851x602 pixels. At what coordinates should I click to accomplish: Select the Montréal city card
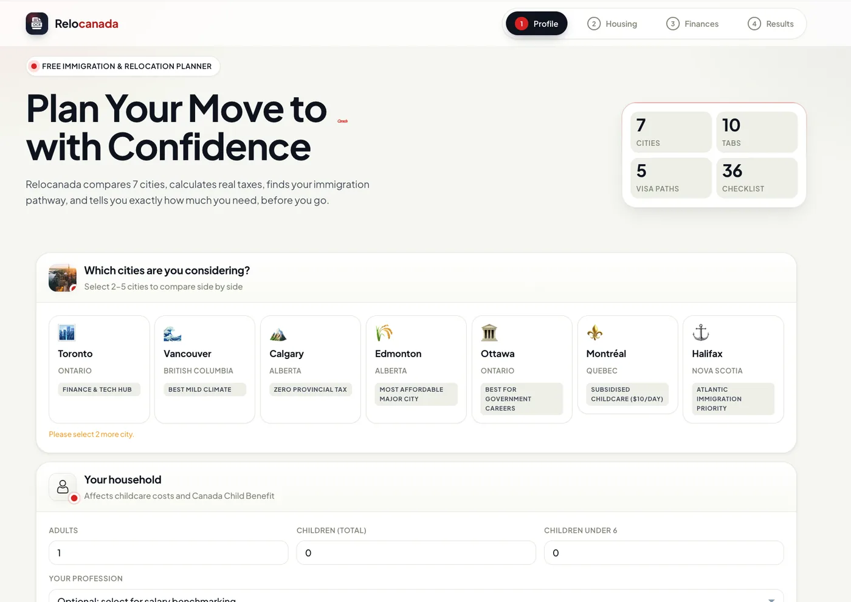pyautogui.click(x=628, y=365)
